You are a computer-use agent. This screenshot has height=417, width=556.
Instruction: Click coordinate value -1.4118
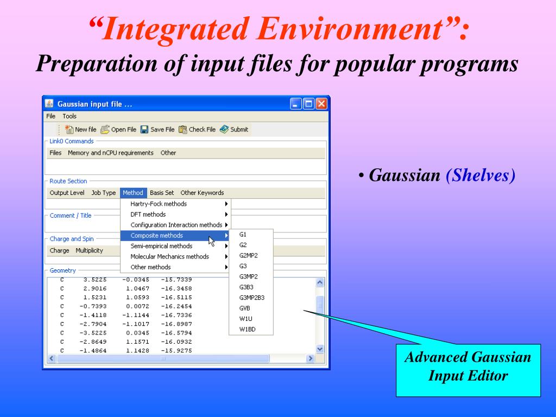tap(93, 315)
